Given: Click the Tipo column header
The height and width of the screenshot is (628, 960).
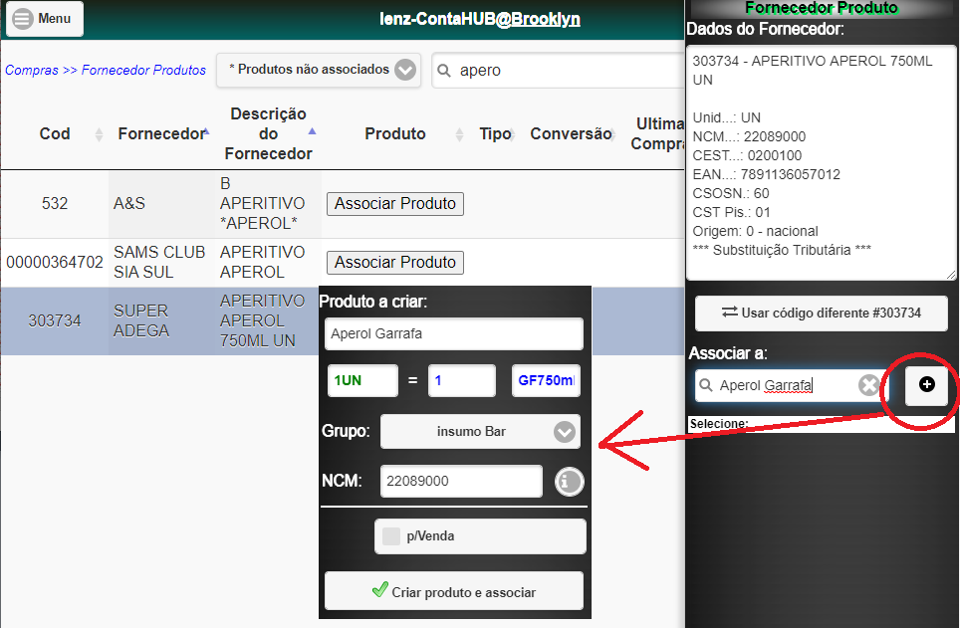Looking at the screenshot, I should point(495,134).
